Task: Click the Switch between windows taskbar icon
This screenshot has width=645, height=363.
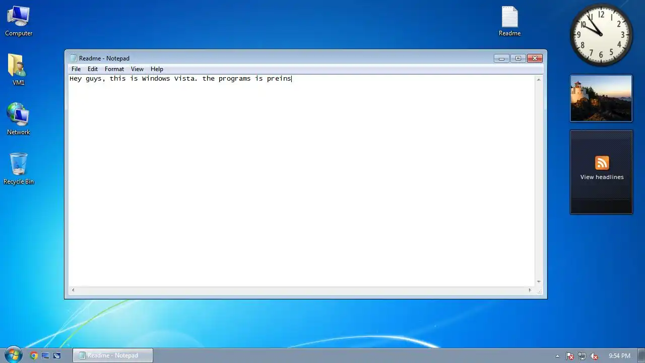Action: (57, 355)
